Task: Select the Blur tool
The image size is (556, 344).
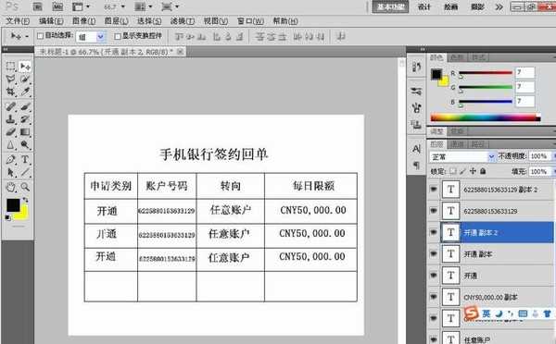Action: click(10, 145)
